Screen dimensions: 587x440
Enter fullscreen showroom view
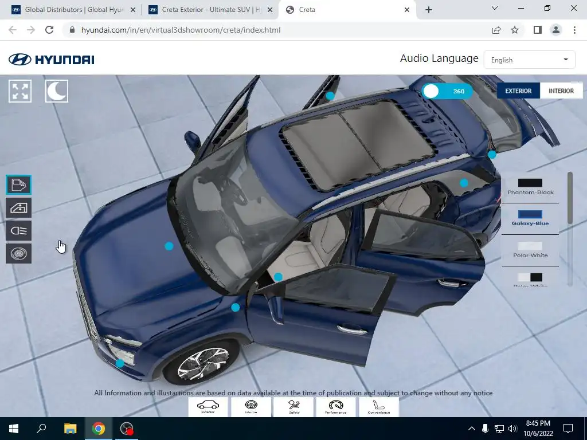[20, 91]
